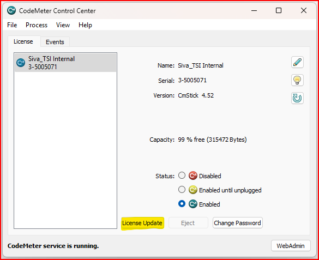Select the Enabled radio button
Image resolution: width=319 pixels, height=260 pixels.
[x=182, y=204]
